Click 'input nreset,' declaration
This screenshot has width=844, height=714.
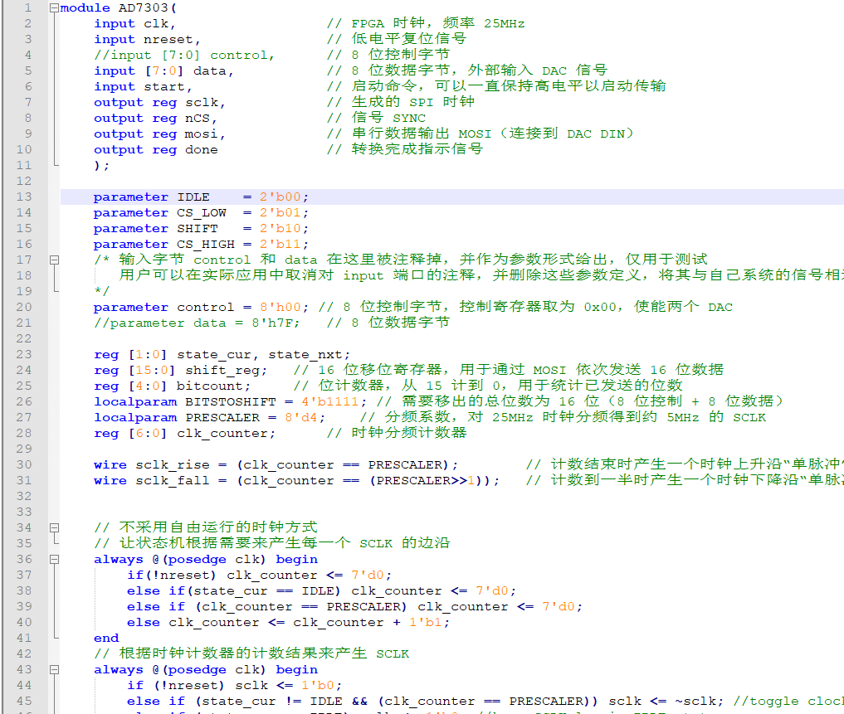coord(147,40)
